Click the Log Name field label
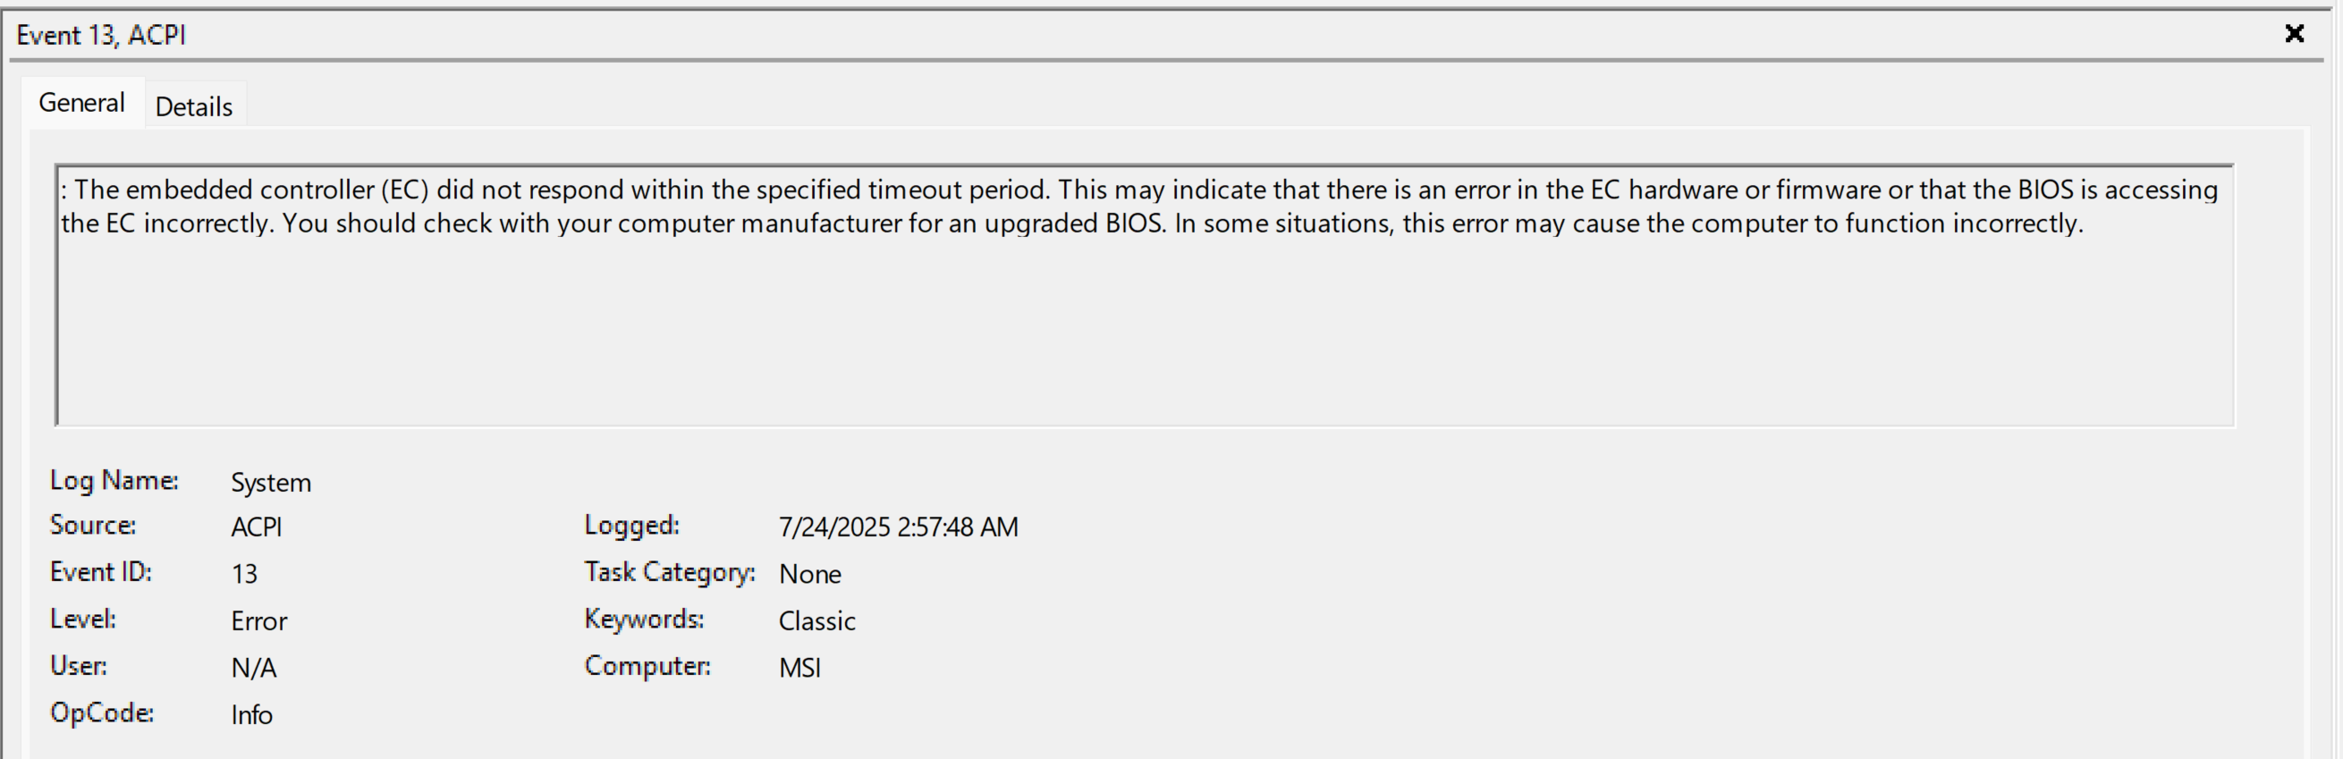Screen dimensions: 2343x759 click(114, 481)
